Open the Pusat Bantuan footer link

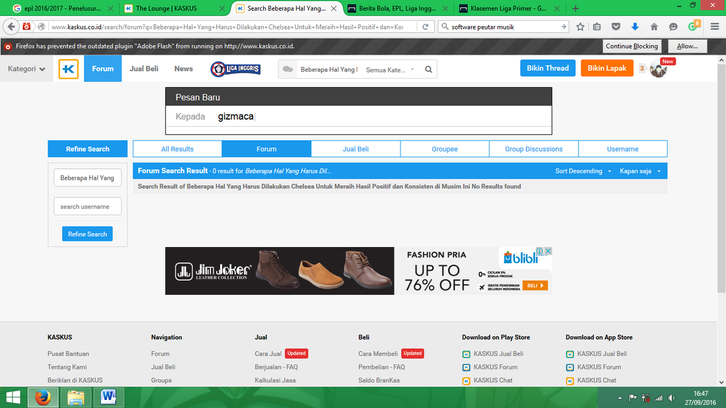[x=68, y=354]
